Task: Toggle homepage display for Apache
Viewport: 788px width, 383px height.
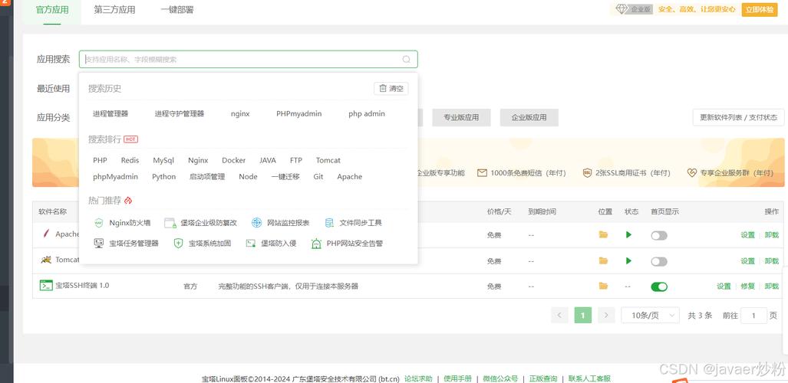Action: (659, 235)
